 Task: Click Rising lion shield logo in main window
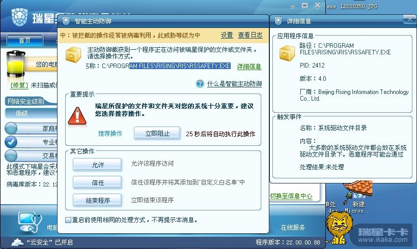coord(20,17)
